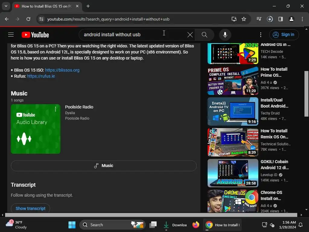Image resolution: width=309 pixels, height=232 pixels.
Task: Open the blissos.org link
Action: tap(62, 70)
